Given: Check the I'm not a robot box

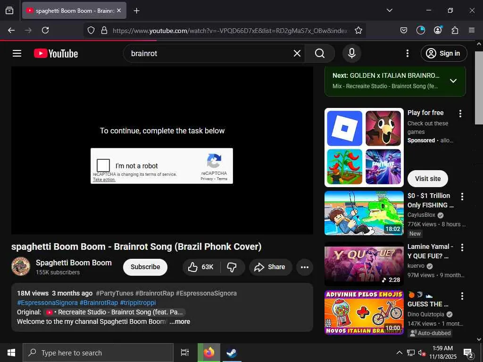Looking at the screenshot, I should (x=103, y=165).
